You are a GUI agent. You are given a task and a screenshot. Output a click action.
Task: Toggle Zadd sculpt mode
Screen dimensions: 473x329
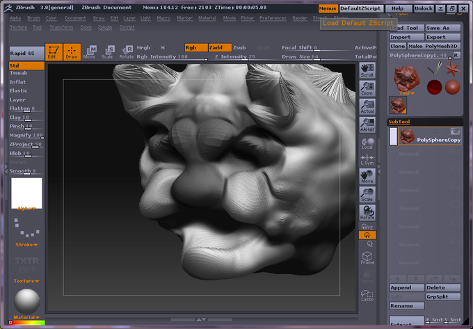coord(220,48)
